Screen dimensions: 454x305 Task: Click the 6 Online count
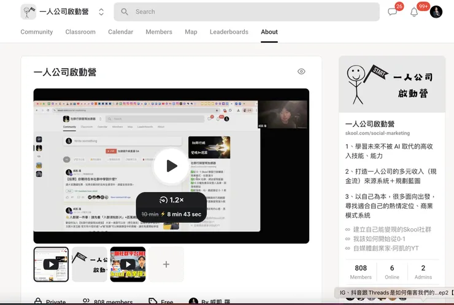[x=392, y=272]
